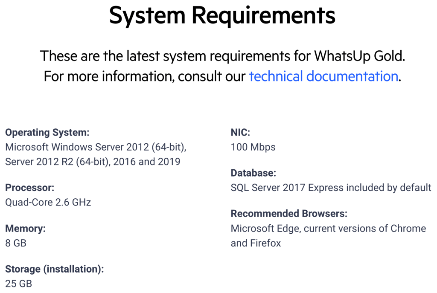Select the Operating System label
The height and width of the screenshot is (293, 437).
click(x=47, y=133)
